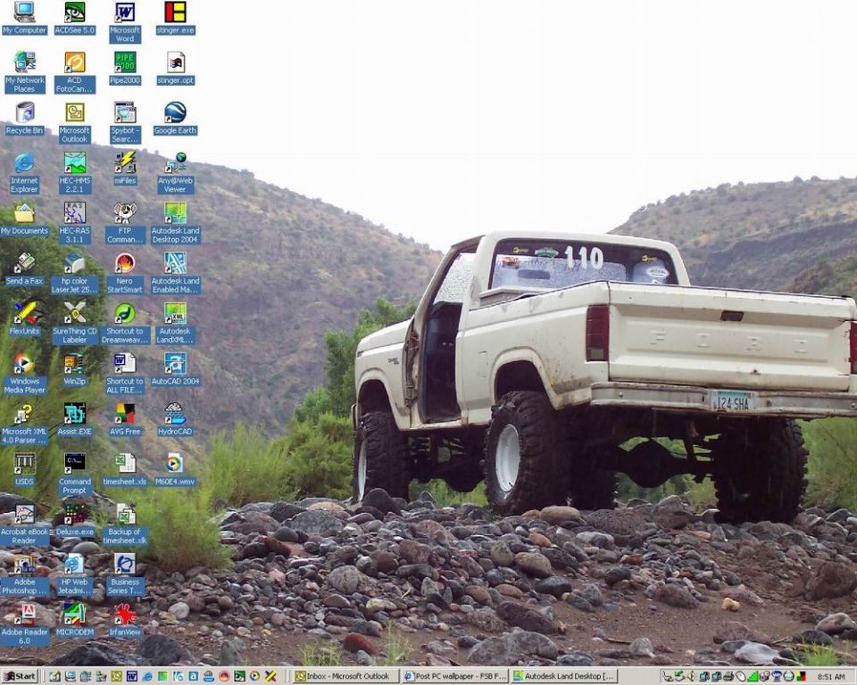Viewport: 857px width, 685px height.
Task: Select the stinger.opt file icon
Action: [176, 69]
